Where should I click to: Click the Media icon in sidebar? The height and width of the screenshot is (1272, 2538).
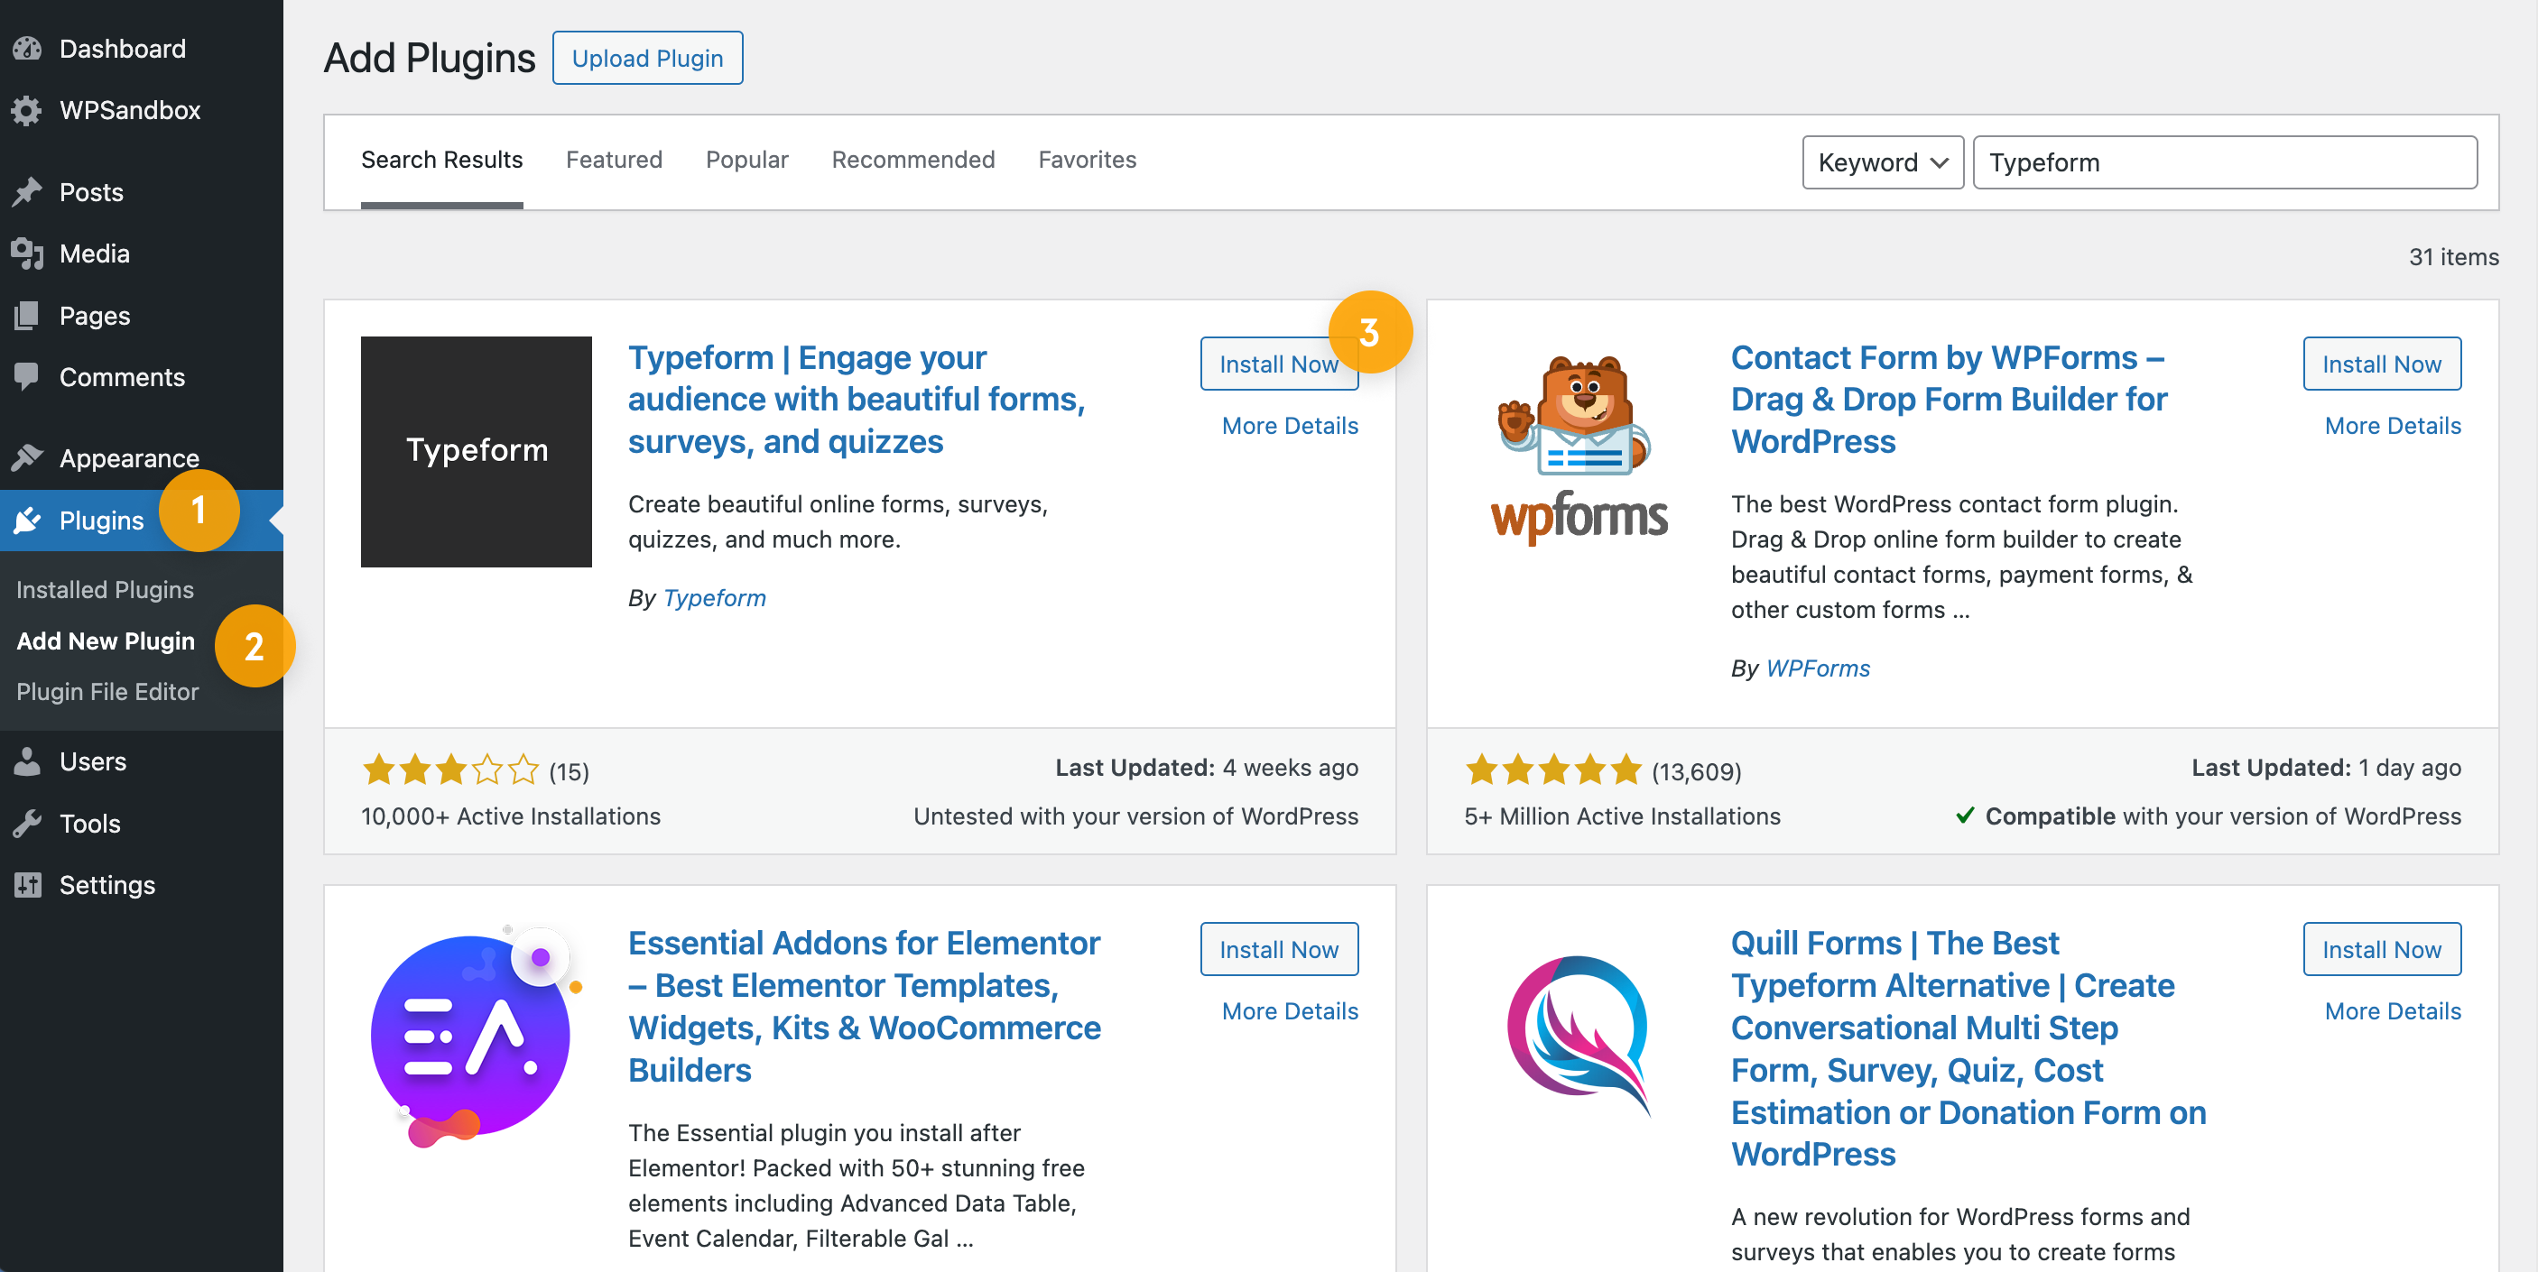tap(28, 254)
